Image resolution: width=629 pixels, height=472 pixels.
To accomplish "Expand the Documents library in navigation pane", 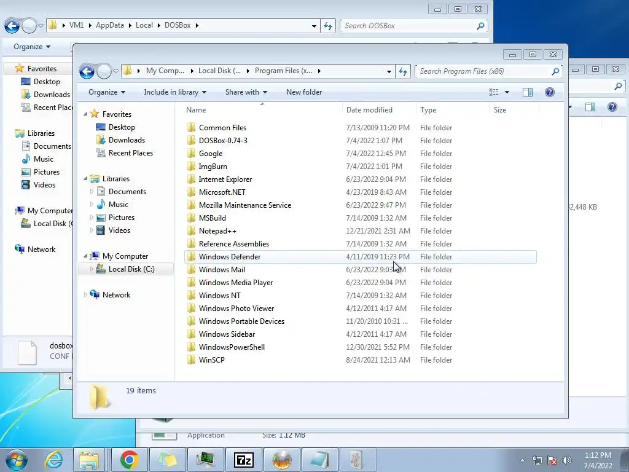I will coord(92,192).
